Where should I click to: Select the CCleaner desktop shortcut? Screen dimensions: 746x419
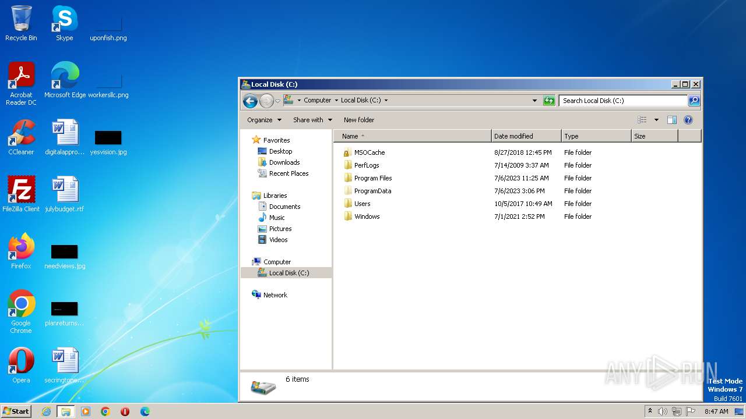(21, 137)
